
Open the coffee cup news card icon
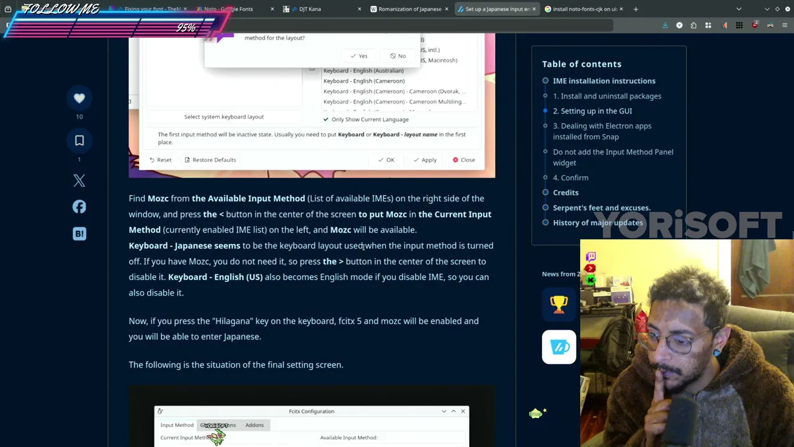[x=559, y=346]
